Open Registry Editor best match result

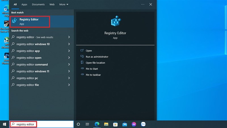tap(42, 22)
